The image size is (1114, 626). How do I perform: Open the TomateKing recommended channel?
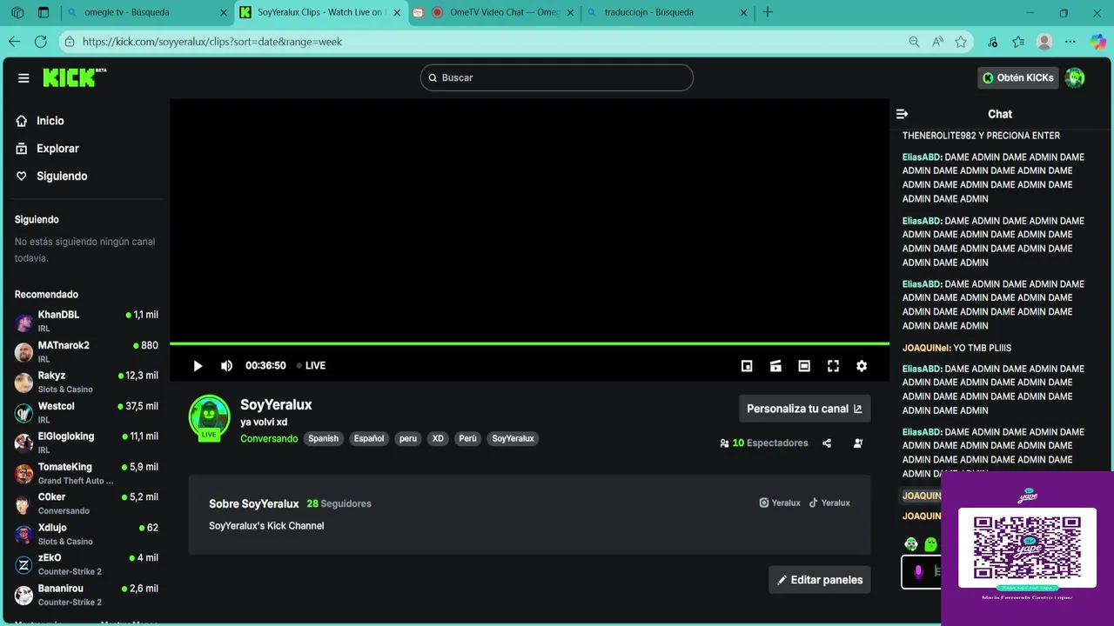84,473
